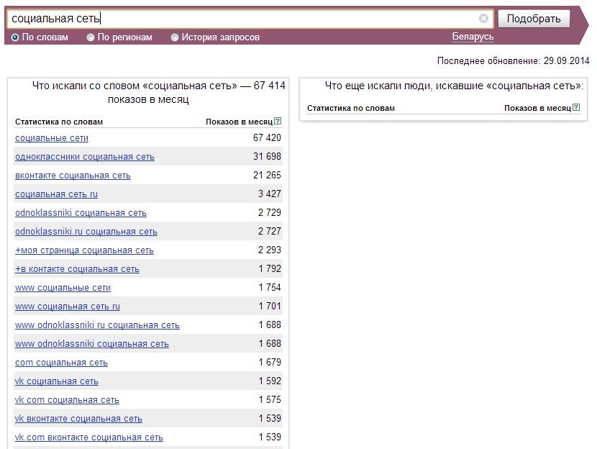Open 'www odnoklassniki социальная сеть' link
Viewport: 597px width, 449px height.
[x=92, y=343]
